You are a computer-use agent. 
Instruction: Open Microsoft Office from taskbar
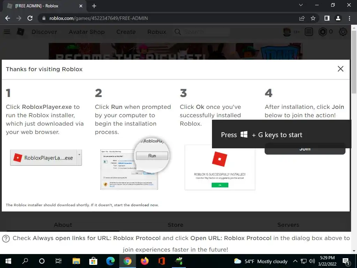tap(162, 261)
